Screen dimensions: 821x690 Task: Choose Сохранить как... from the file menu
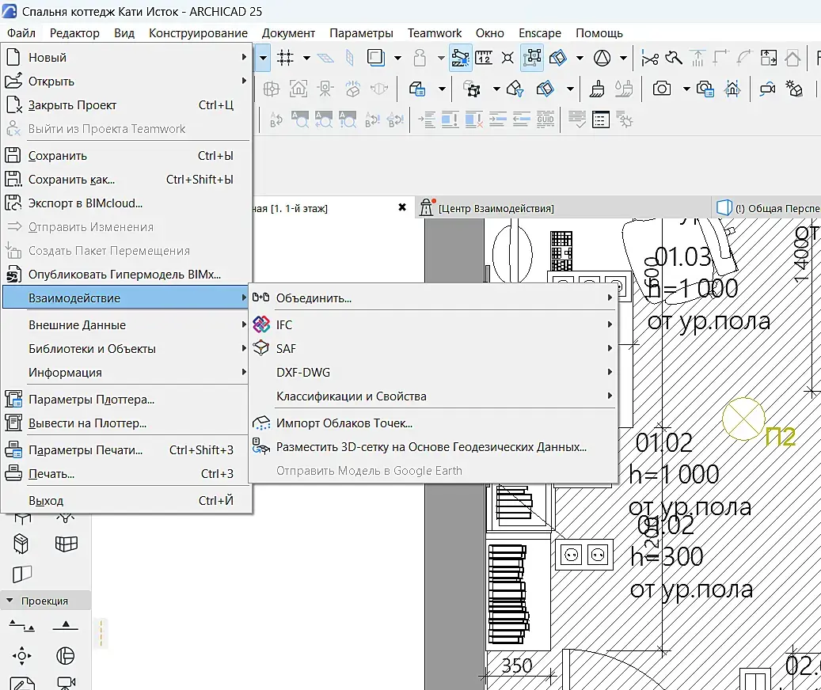click(71, 180)
